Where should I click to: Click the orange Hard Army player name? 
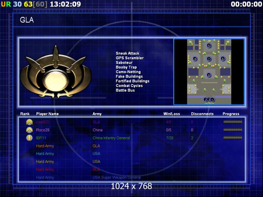[45, 146]
